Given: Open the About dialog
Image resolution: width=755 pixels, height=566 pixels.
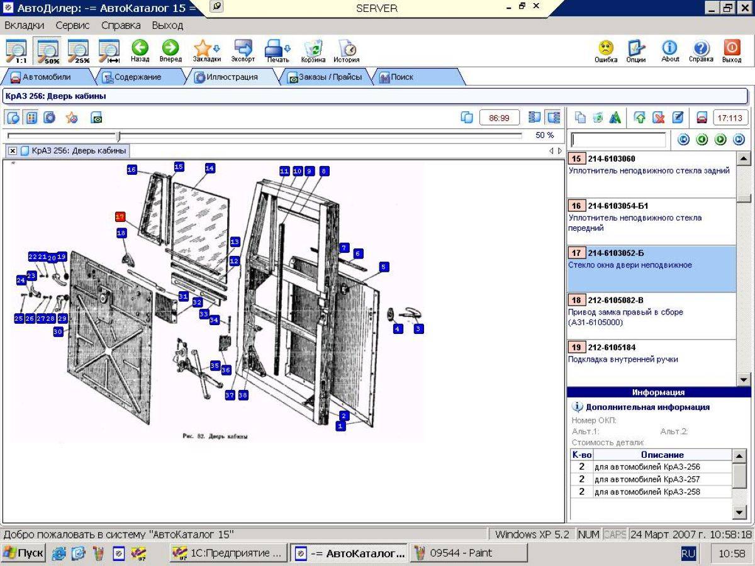Looking at the screenshot, I should [670, 51].
